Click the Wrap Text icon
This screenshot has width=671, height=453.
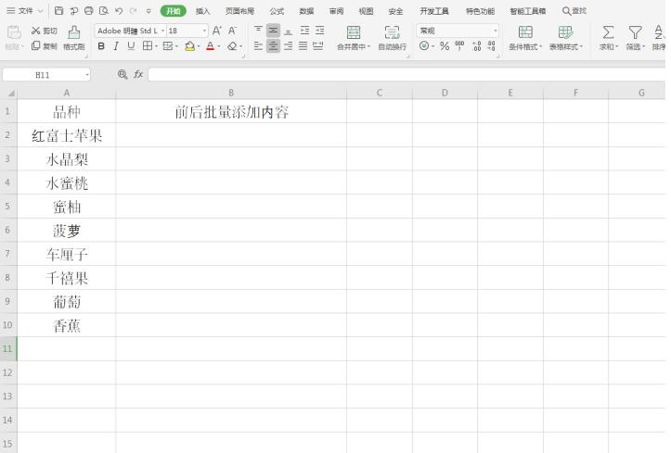pos(392,32)
